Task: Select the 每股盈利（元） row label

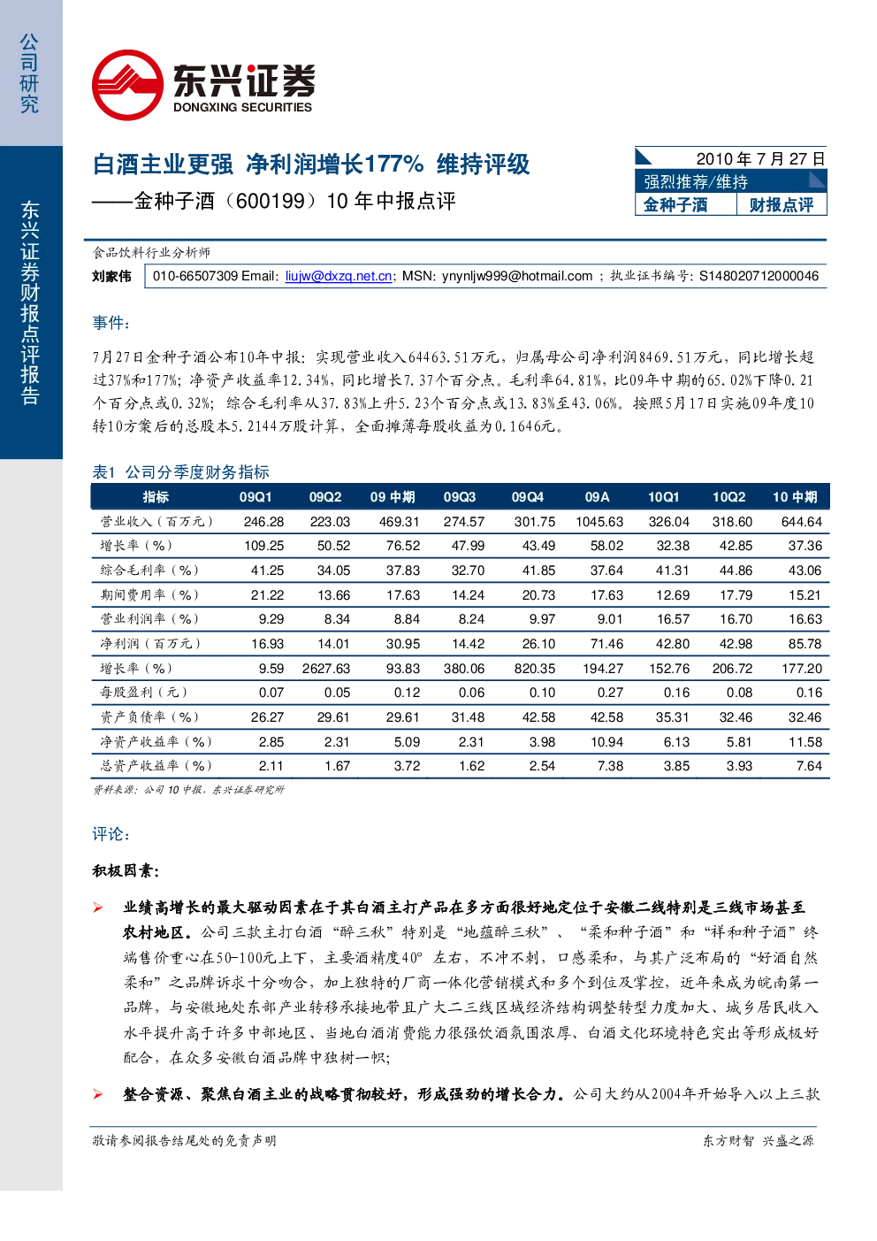Action: (143, 693)
